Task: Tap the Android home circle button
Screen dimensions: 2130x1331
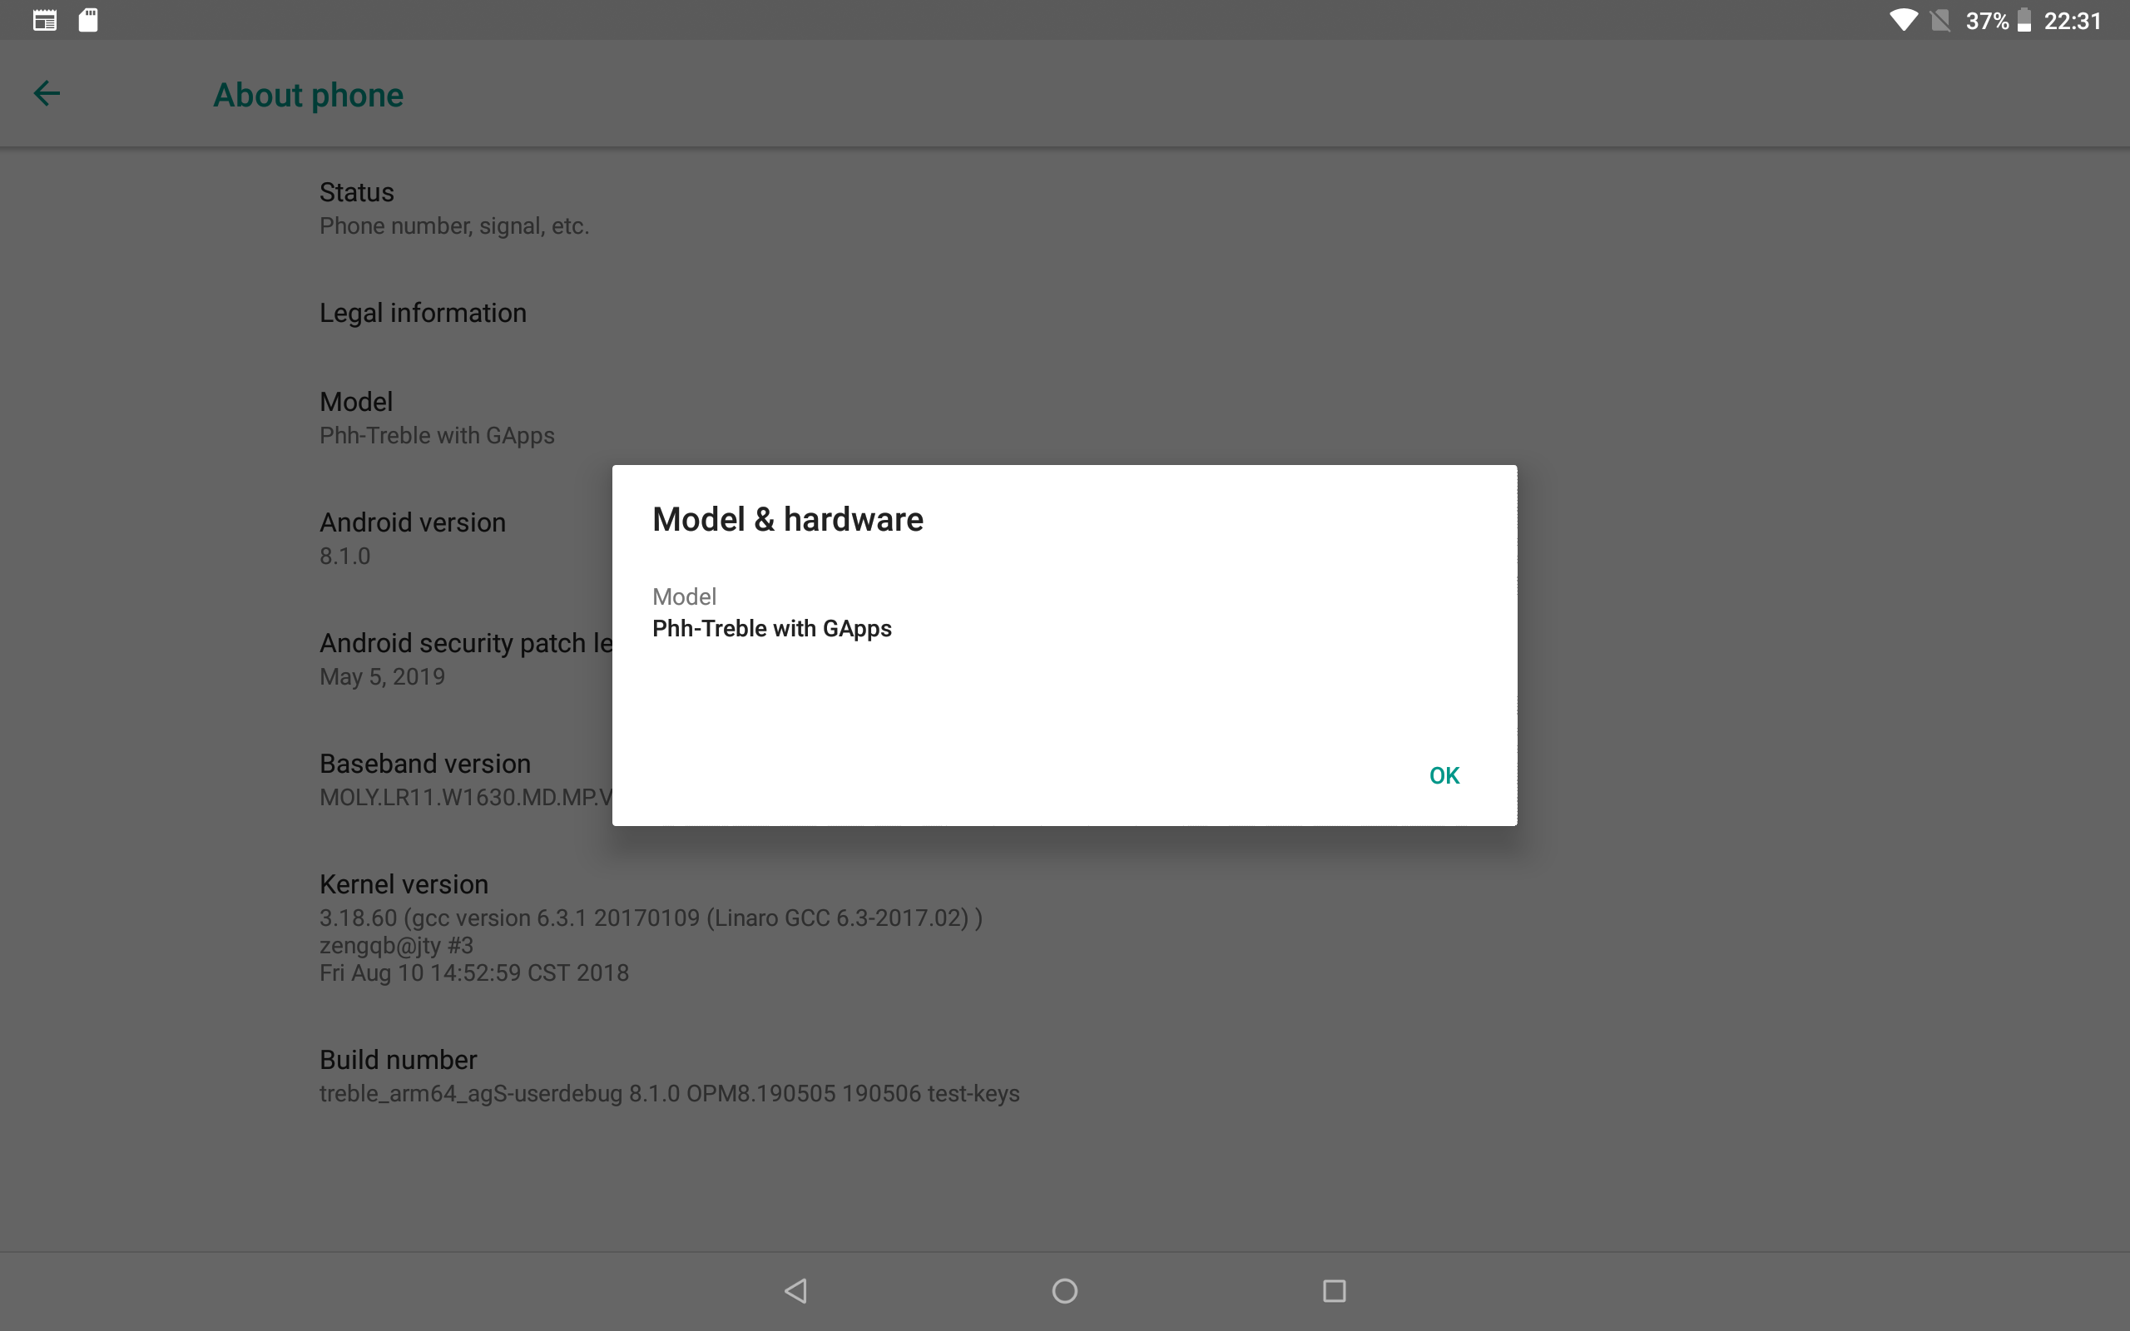Action: [1065, 1290]
